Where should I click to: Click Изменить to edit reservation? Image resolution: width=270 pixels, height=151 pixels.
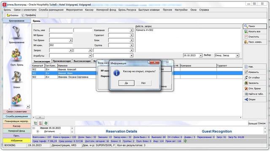pyautogui.click(x=255, y=72)
